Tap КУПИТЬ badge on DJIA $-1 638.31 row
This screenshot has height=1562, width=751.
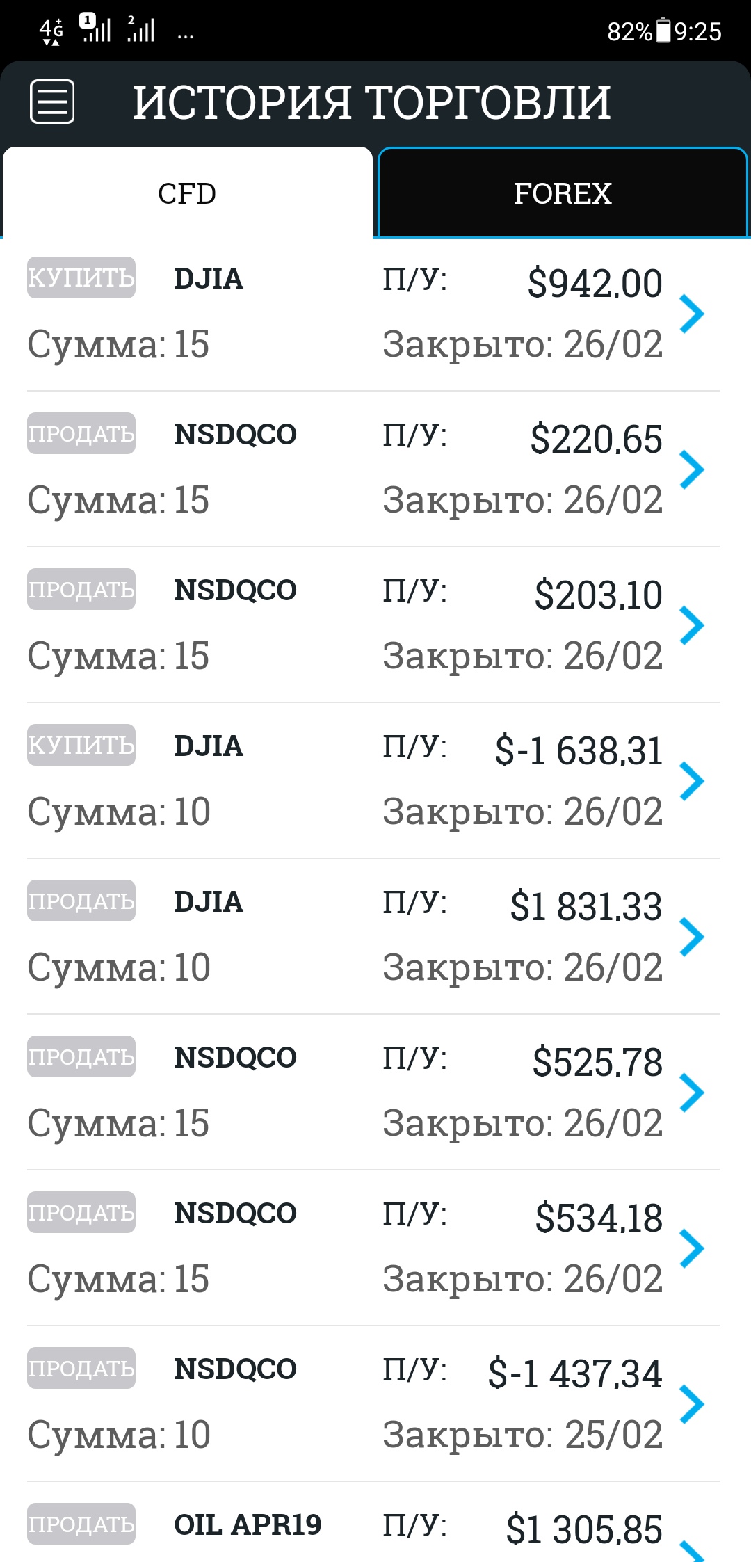coord(81,745)
